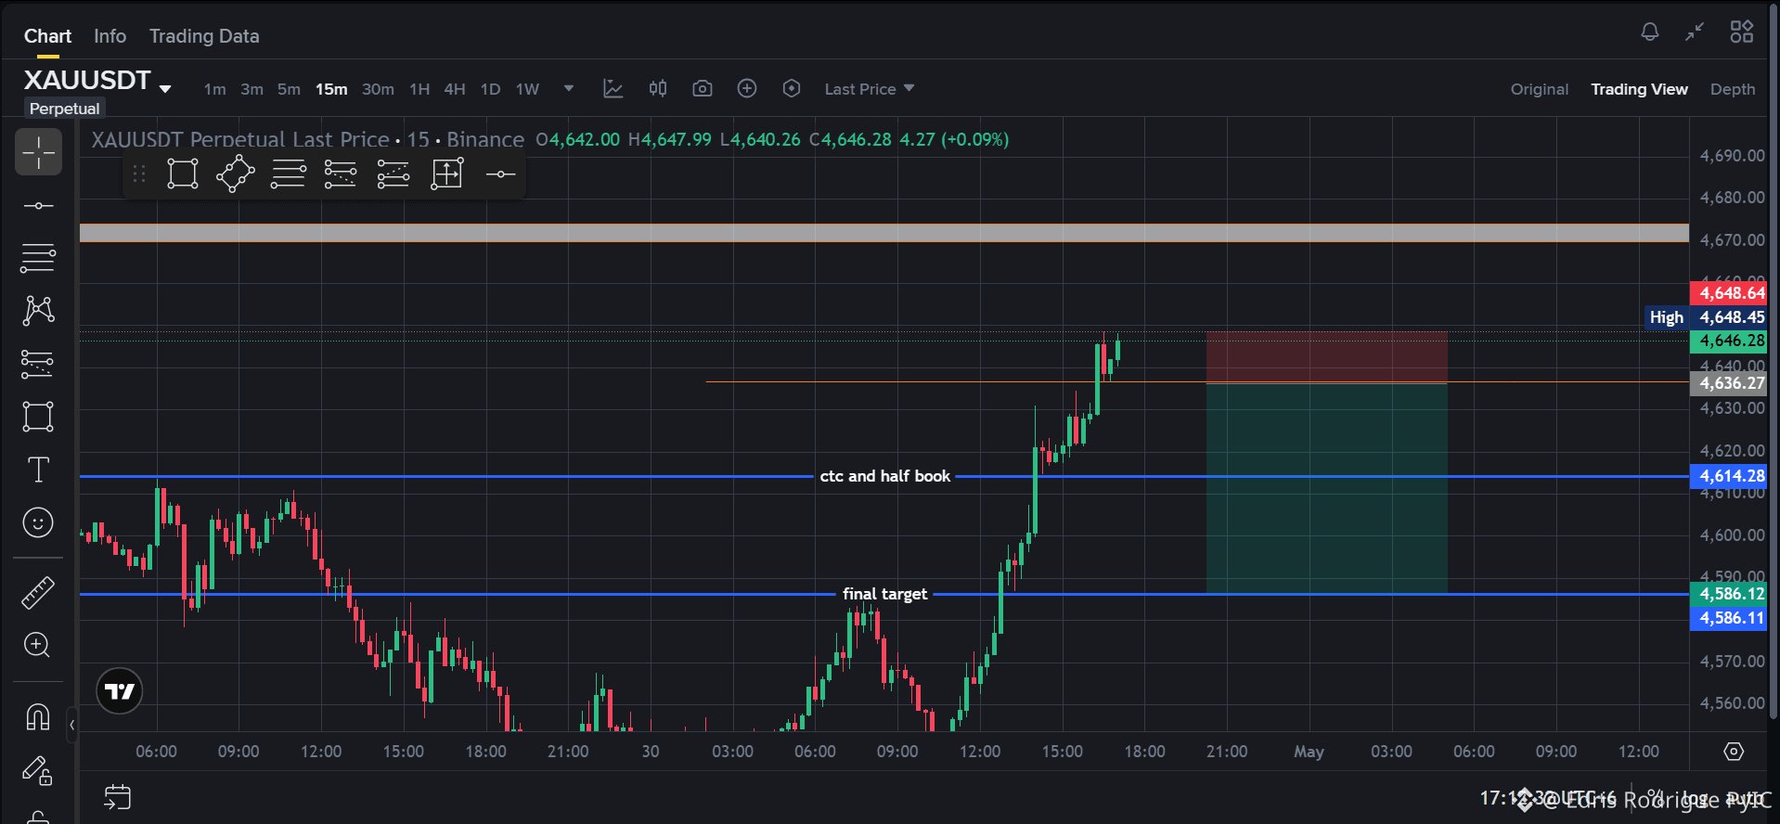Viewport: 1780px width, 824px height.
Task: Select the ruler measure tool
Action: click(38, 593)
